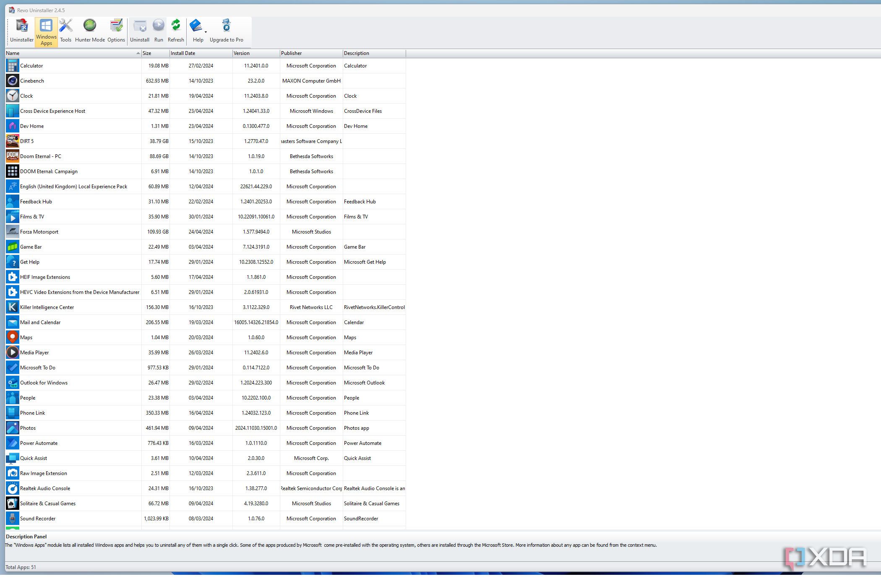Click the '1,023.99 KB' size cell
881x587 pixels.
156,519
